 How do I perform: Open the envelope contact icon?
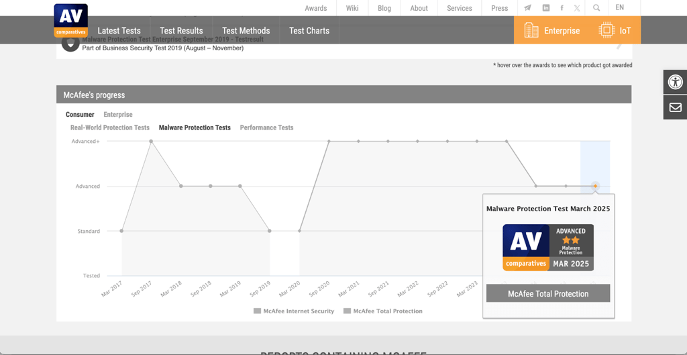point(675,107)
